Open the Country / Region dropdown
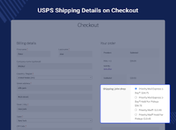 click(x=55, y=78)
